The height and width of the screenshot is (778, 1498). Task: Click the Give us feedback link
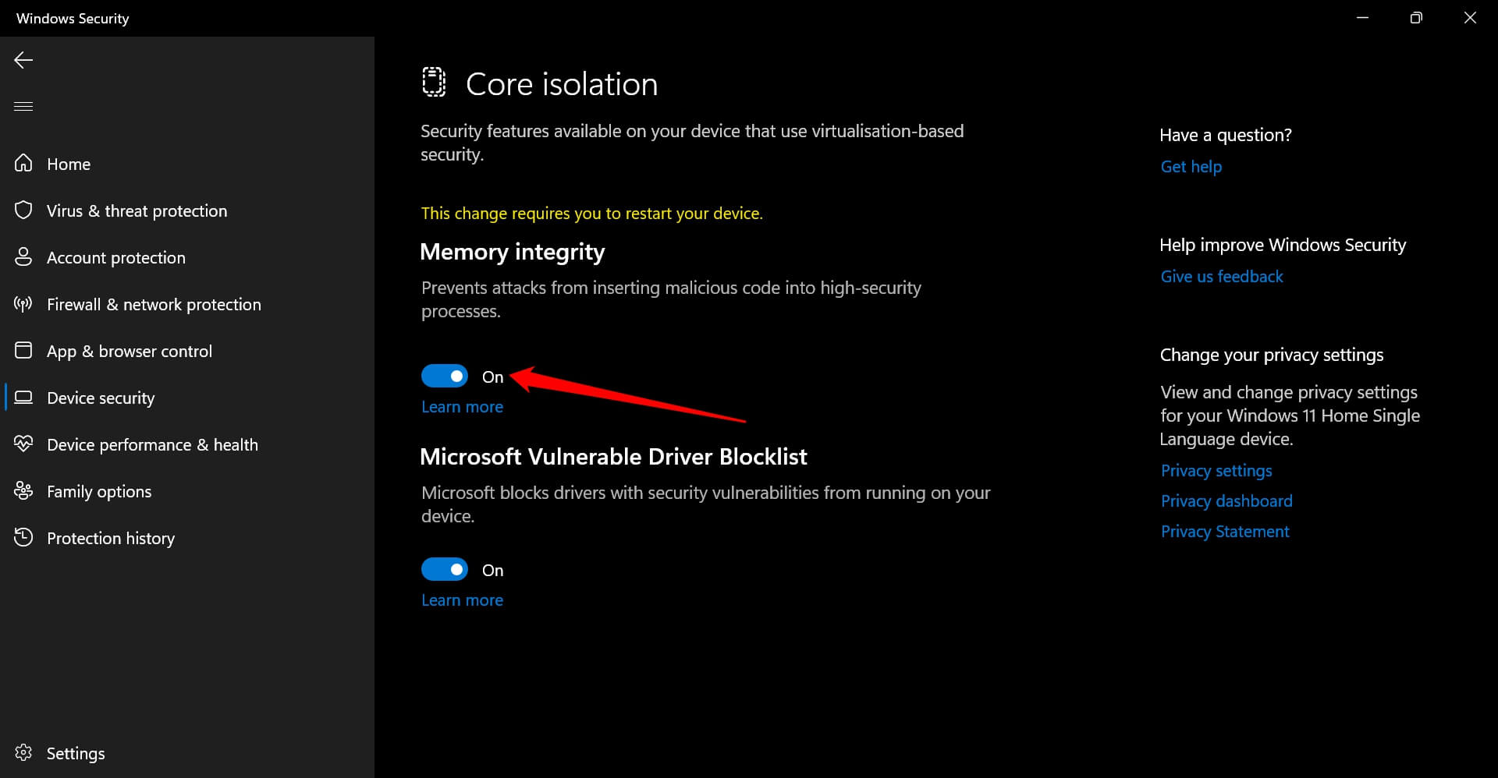tap(1221, 277)
